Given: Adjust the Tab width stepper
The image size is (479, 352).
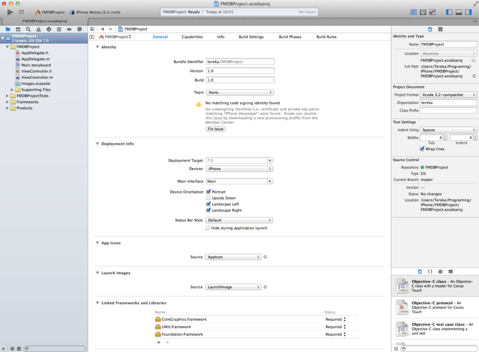Looking at the screenshot, I should tap(445, 138).
